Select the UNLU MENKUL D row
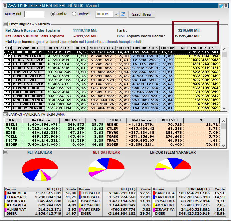The width and height of the screenshot is (231, 221). [112, 92]
